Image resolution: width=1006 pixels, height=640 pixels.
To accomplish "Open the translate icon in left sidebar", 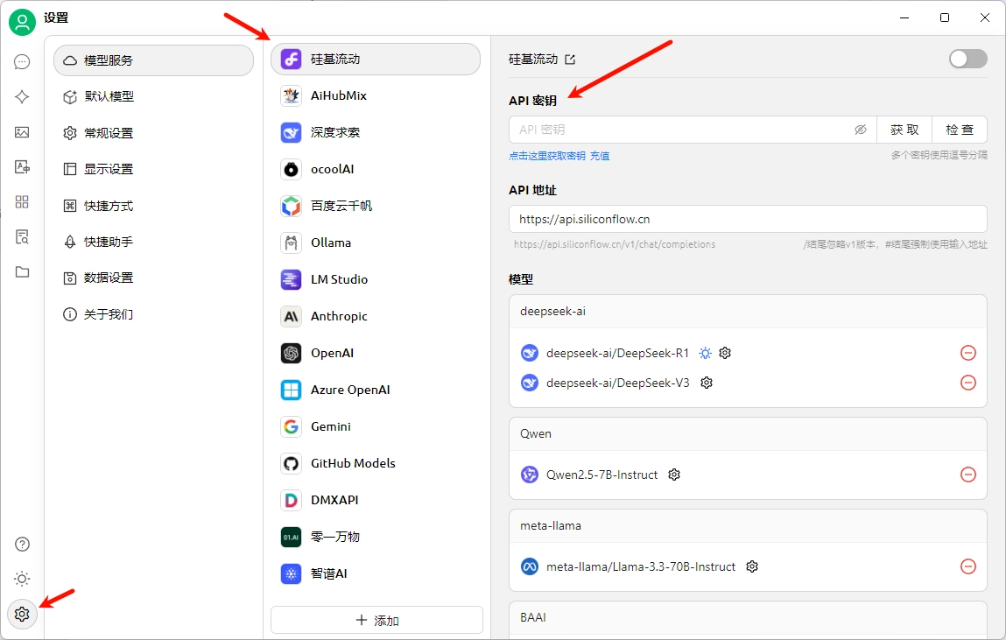I will coord(22,167).
